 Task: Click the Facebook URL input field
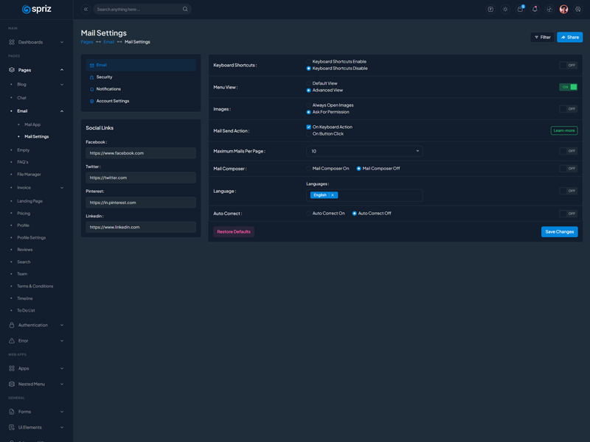[x=140, y=153]
